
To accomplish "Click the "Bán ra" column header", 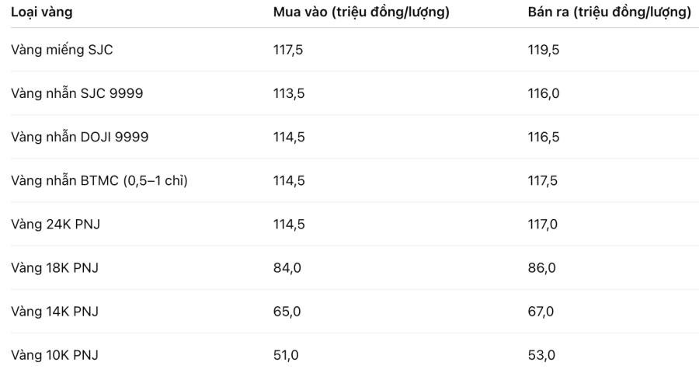I will pyautogui.click(x=609, y=12).
